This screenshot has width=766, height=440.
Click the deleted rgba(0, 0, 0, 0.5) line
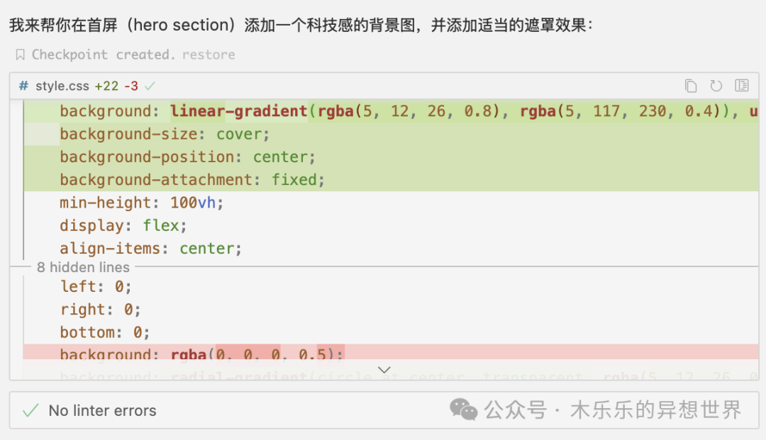tap(201, 354)
